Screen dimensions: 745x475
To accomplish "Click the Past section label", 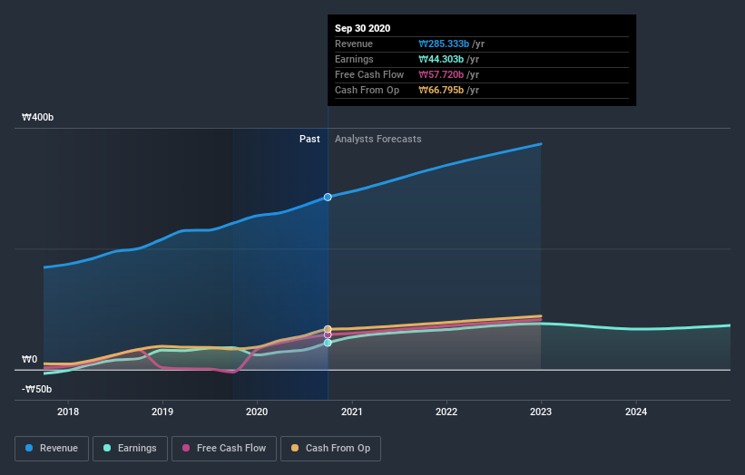I will click(x=309, y=139).
